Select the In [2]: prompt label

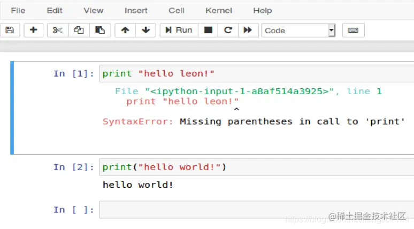74,167
